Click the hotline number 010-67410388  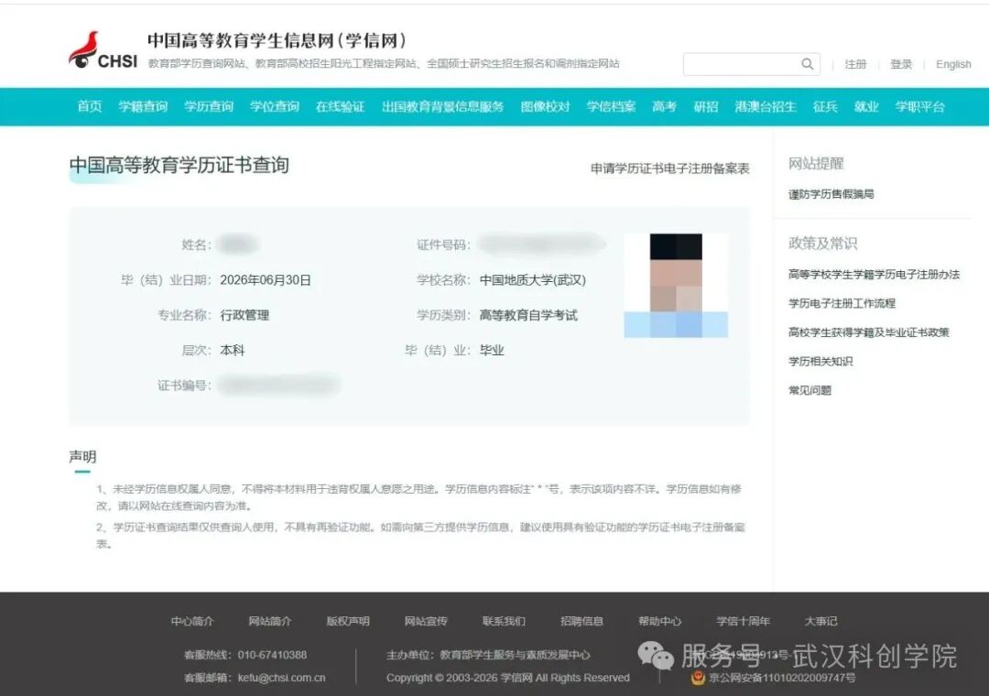[x=272, y=655]
